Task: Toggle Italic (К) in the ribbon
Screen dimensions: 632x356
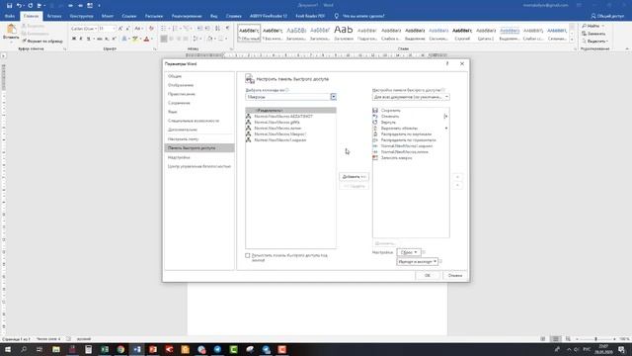Action: [x=81, y=39]
